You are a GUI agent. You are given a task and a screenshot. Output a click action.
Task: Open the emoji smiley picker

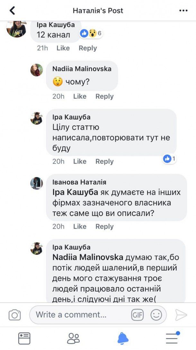(x=156, y=315)
